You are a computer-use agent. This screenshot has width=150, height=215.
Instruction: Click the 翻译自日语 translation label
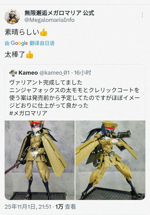point(42,43)
